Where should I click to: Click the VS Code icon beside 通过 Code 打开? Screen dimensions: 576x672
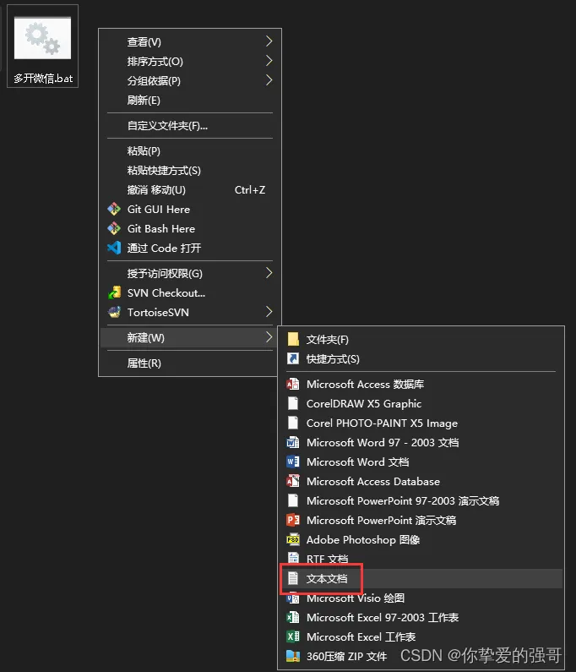114,248
